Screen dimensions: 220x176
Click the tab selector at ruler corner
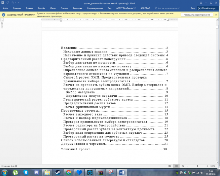(x=2, y=20)
